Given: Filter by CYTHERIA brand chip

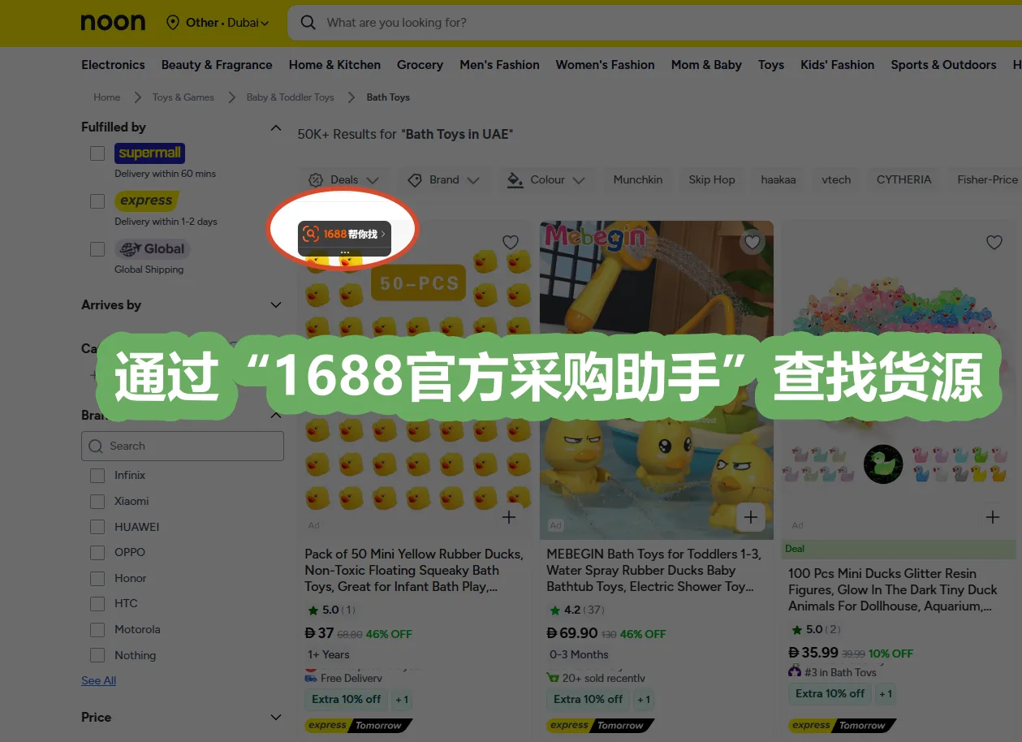Looking at the screenshot, I should pos(904,180).
